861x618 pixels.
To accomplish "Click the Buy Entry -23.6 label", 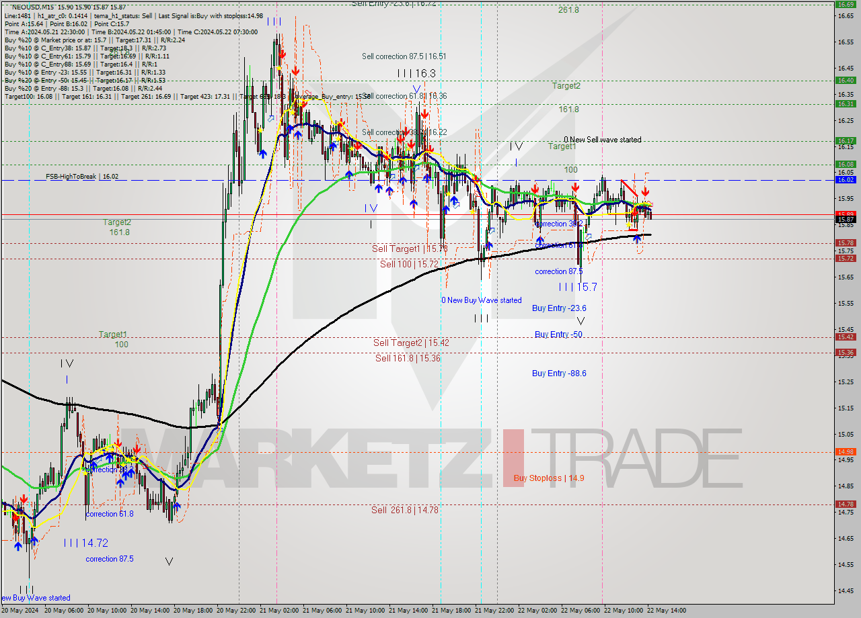I will pos(559,308).
